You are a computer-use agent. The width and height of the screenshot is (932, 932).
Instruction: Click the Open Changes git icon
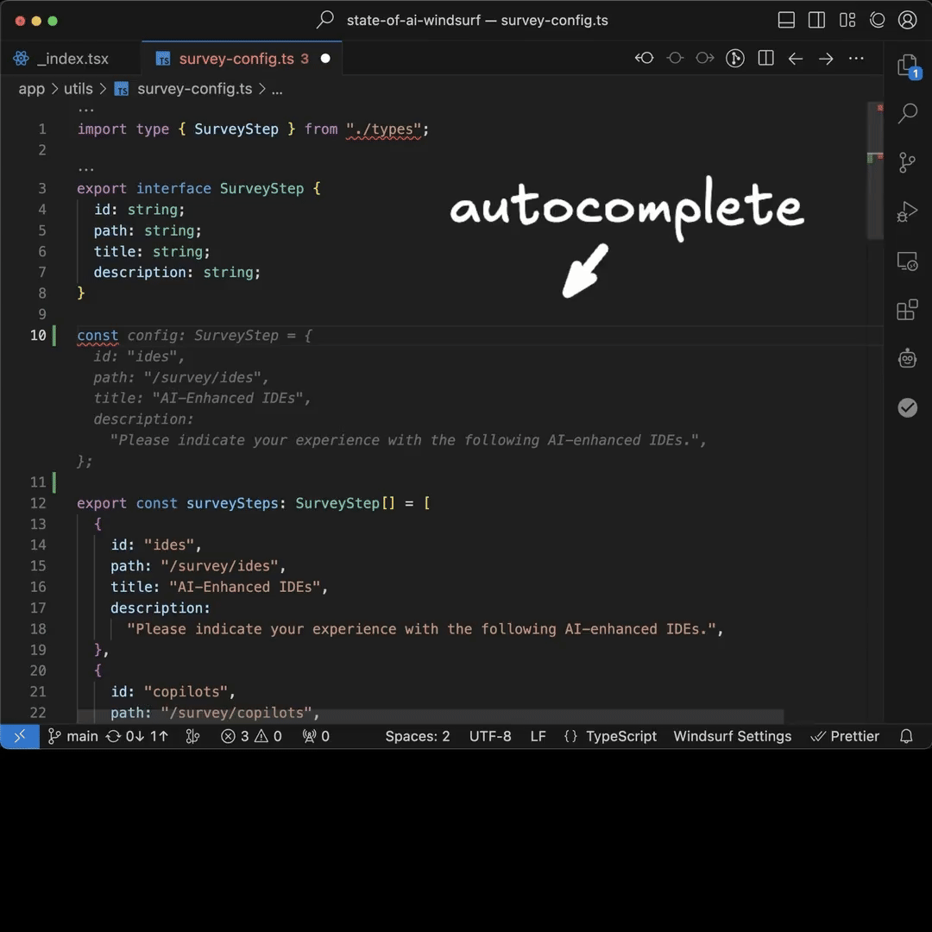coord(735,59)
